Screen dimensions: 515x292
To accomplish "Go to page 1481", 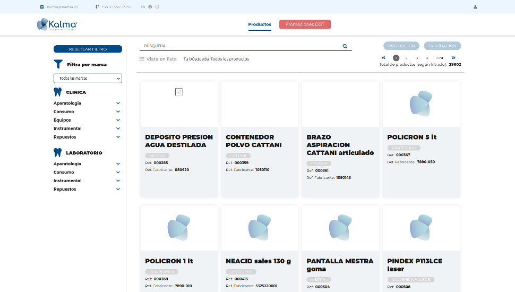I will 440,58.
